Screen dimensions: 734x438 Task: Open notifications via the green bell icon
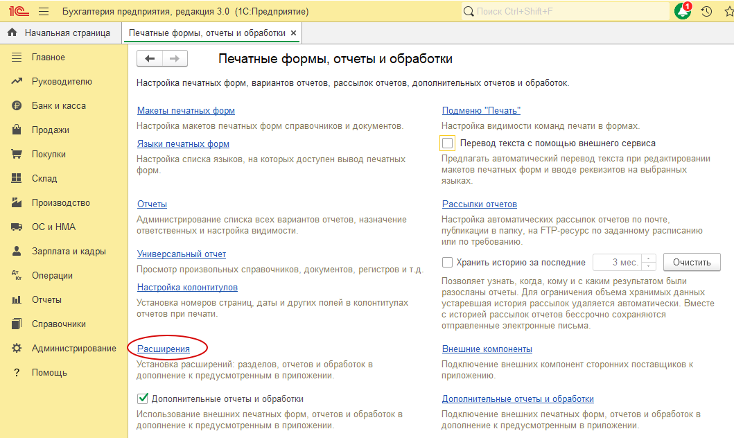point(682,11)
